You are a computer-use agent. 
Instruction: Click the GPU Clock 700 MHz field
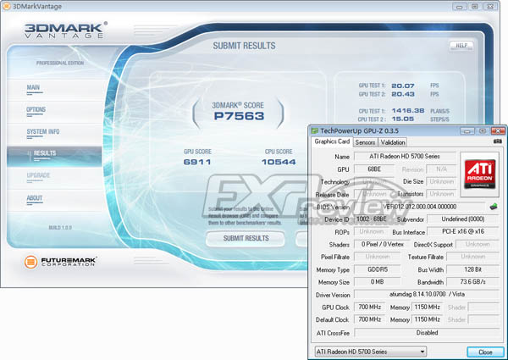click(370, 307)
